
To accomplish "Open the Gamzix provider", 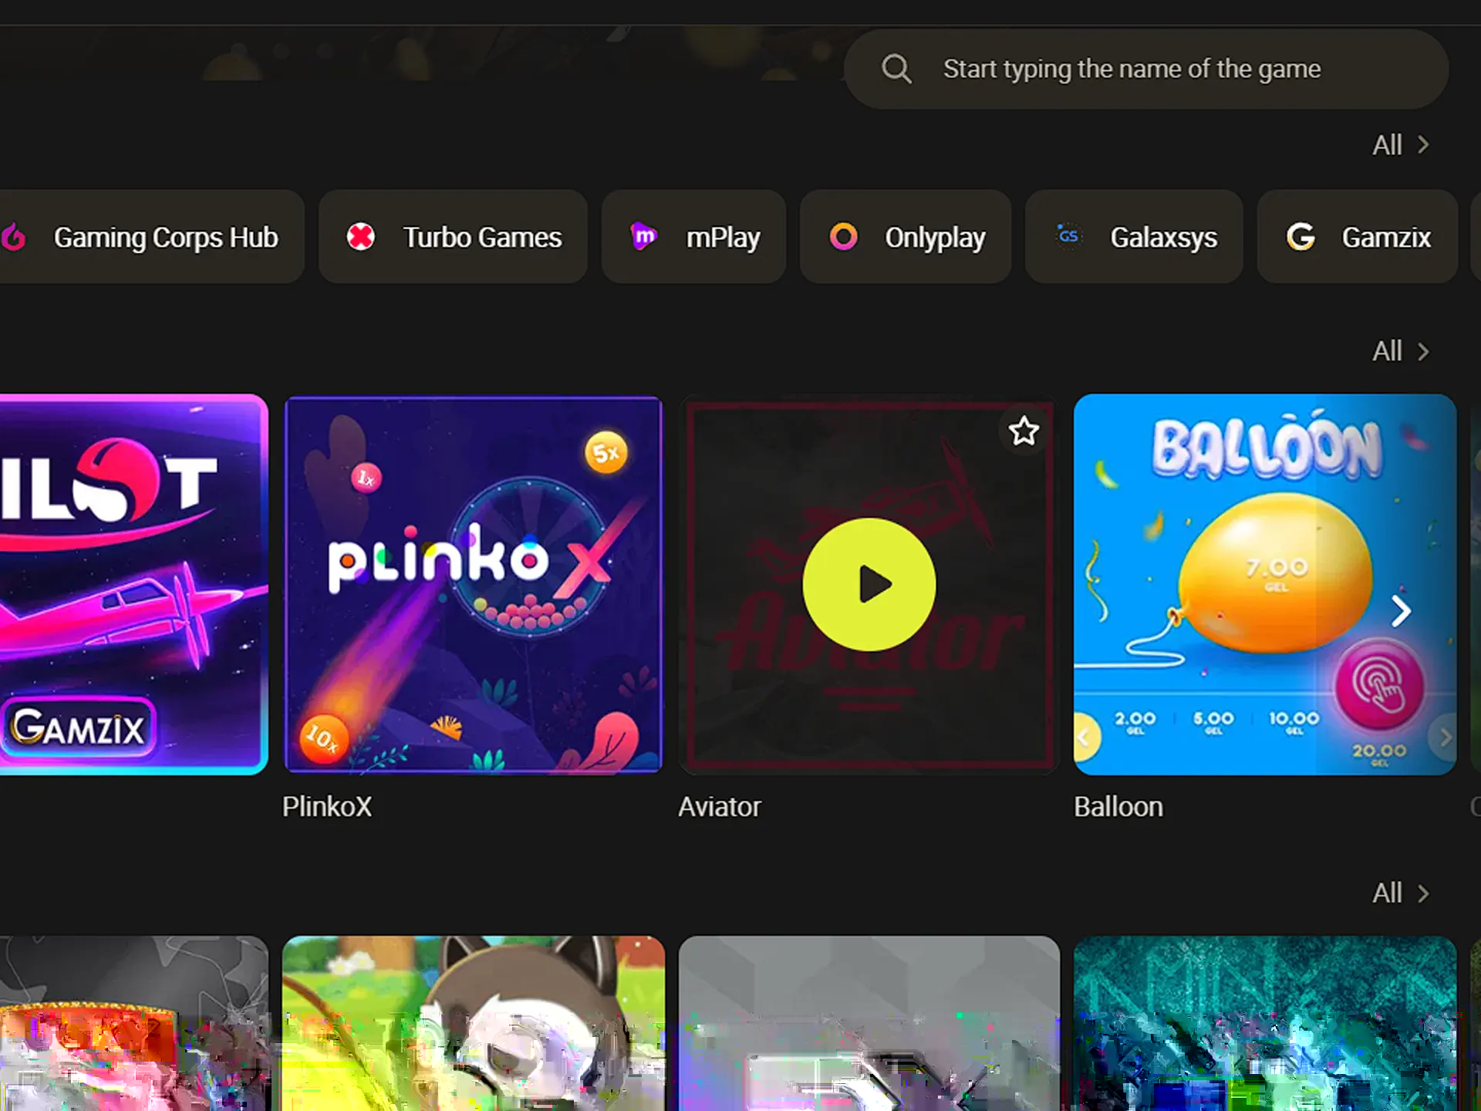I will point(1358,237).
